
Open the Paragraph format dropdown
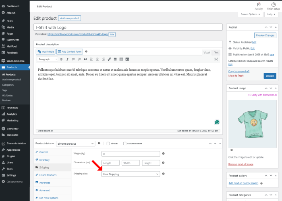click(x=48, y=59)
